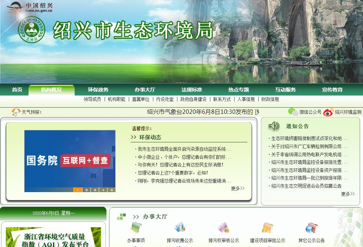Open the 环保政务 navigation menu
This screenshot has height=247, width=363.
point(98,90)
